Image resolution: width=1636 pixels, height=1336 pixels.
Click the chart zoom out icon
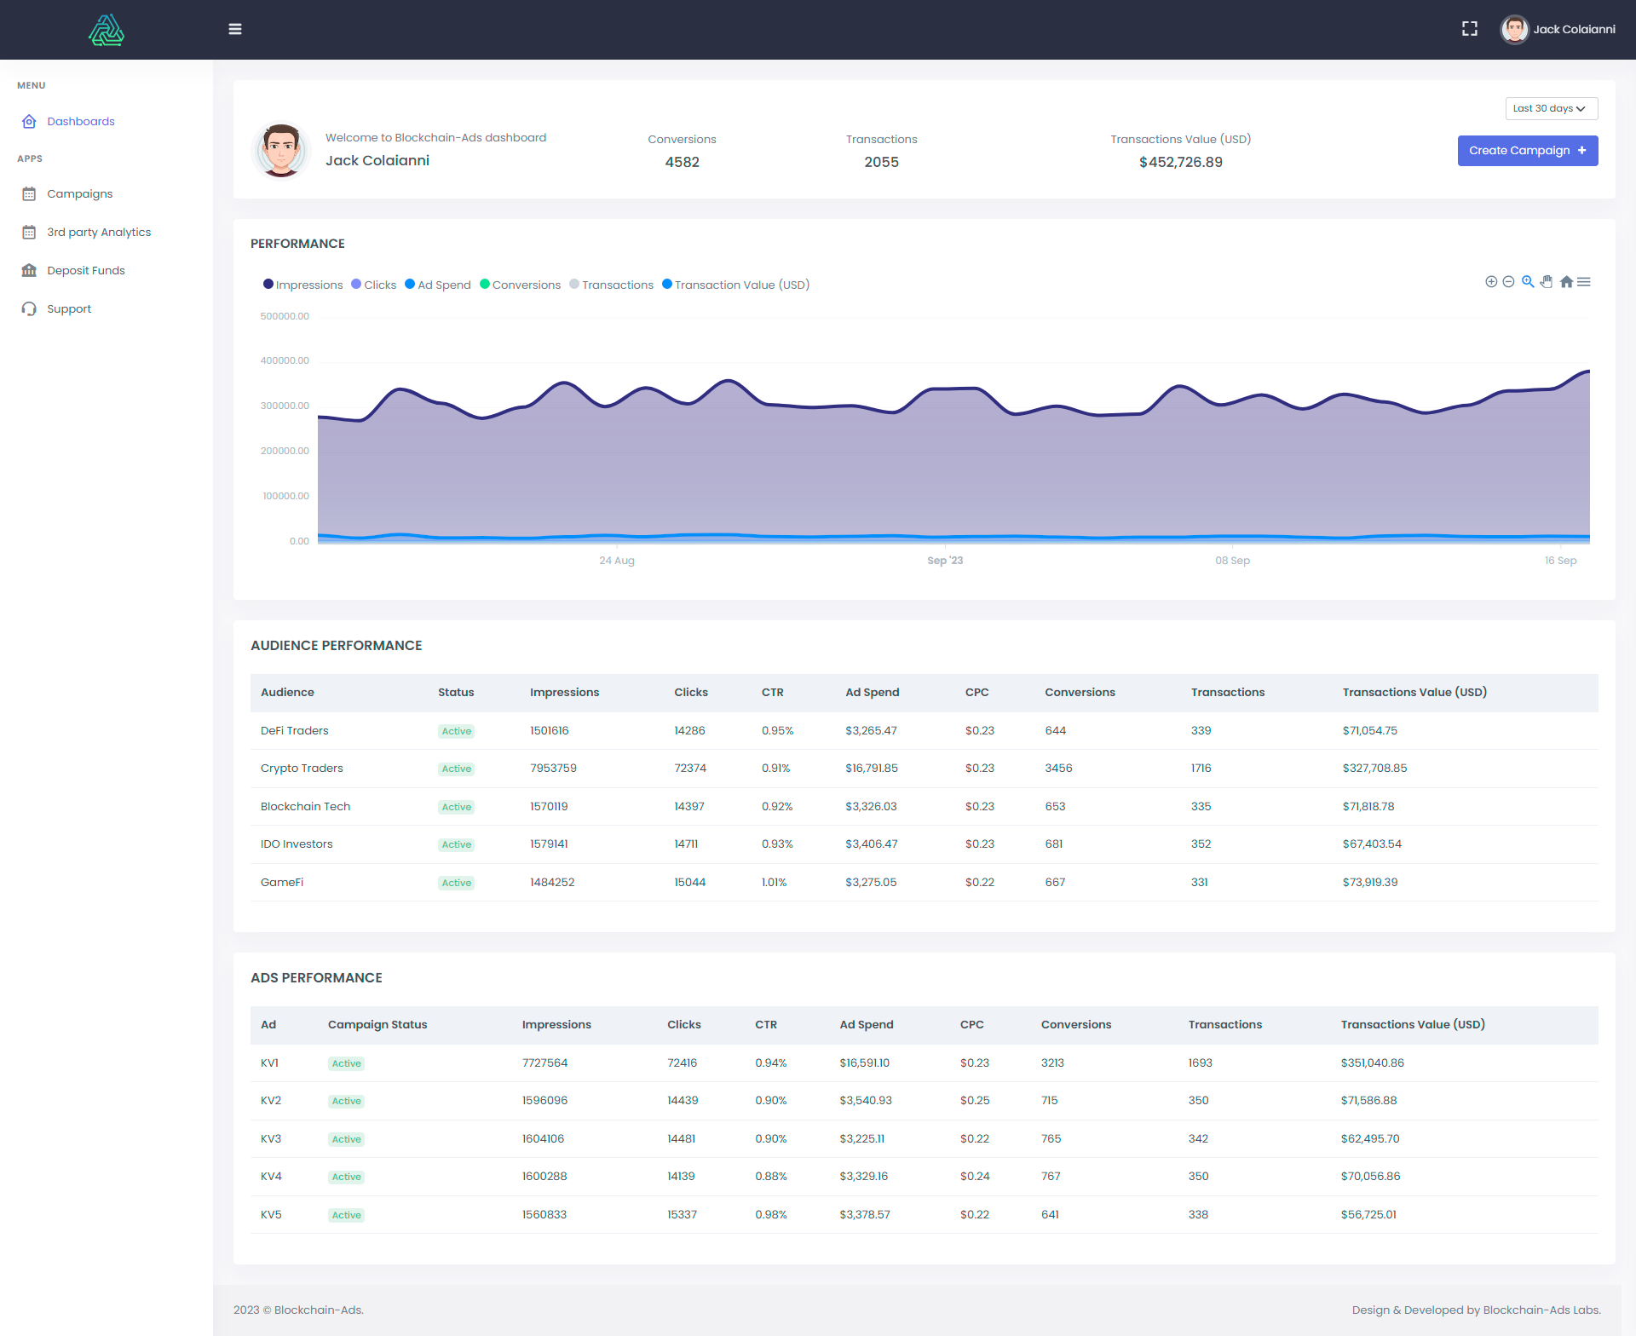pos(1508,282)
